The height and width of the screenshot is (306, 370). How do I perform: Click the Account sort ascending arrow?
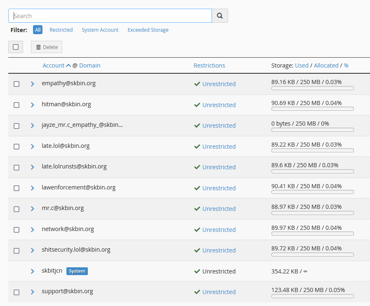68,65
